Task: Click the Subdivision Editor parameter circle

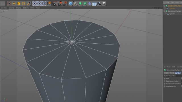Action: point(165,81)
